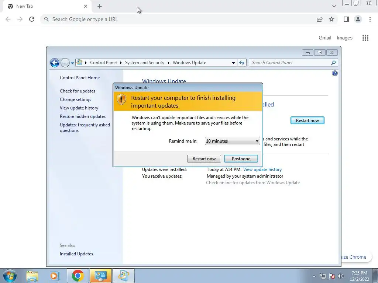This screenshot has width=378, height=283.
Task: Open the Chrome tab search chevron
Action: [x=334, y=6]
